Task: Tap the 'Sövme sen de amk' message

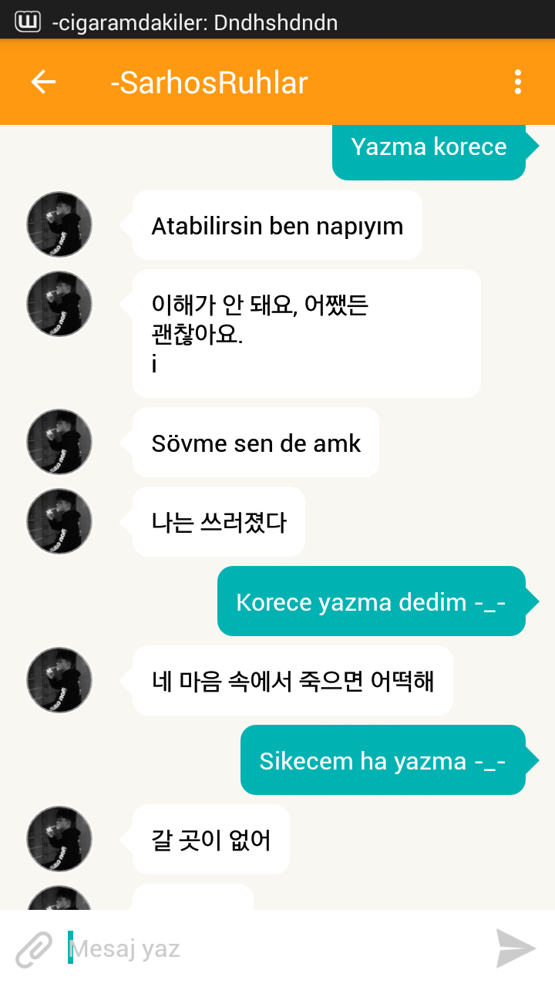Action: click(x=256, y=443)
